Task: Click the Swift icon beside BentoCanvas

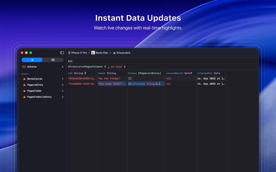Action: point(24,79)
